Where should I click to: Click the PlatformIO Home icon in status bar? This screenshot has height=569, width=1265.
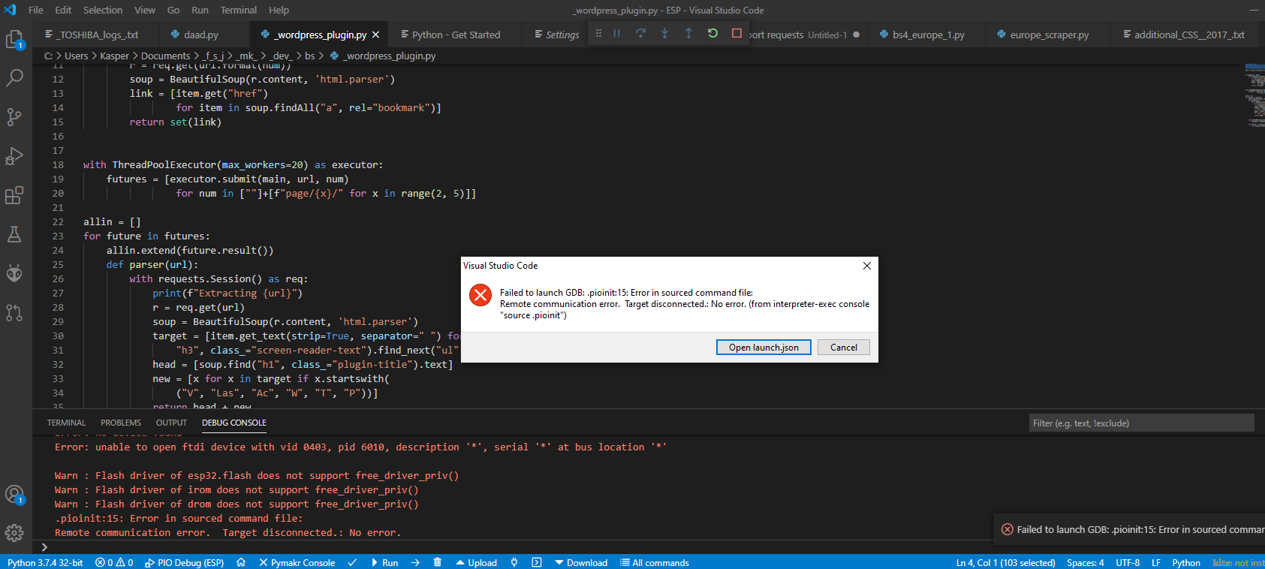pyautogui.click(x=241, y=562)
